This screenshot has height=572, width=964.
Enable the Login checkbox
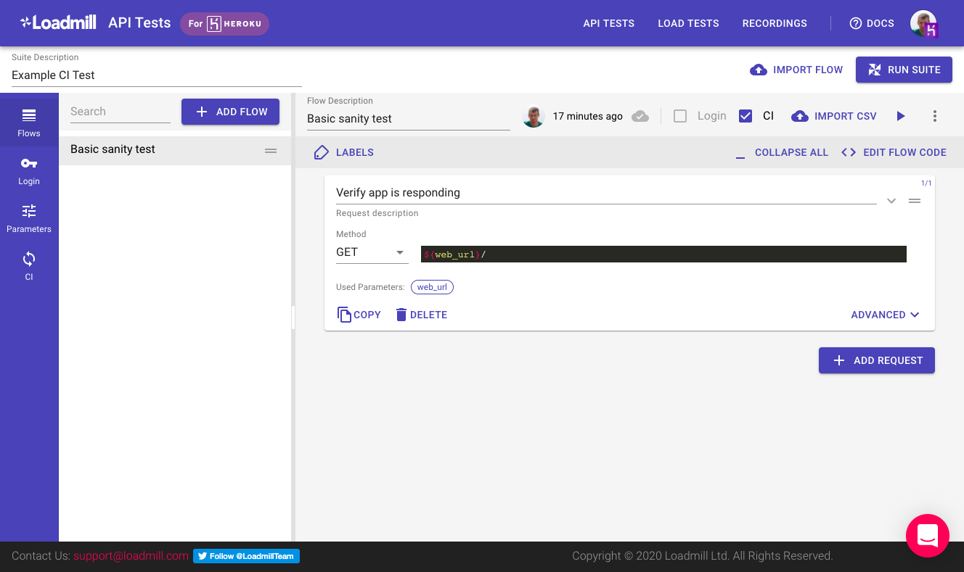click(x=680, y=115)
